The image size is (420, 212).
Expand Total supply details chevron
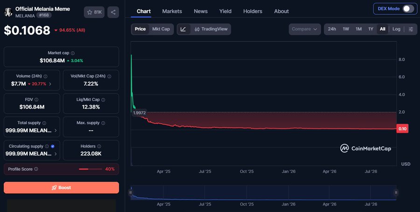point(56,130)
